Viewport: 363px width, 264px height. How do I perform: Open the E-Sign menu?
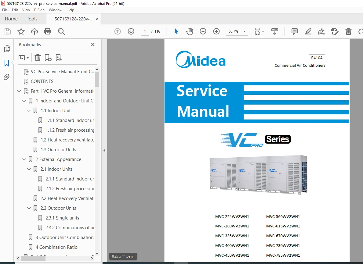(39, 10)
